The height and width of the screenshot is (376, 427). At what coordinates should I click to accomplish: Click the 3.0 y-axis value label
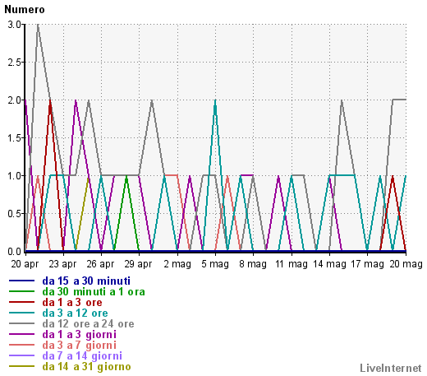[x=15, y=25]
